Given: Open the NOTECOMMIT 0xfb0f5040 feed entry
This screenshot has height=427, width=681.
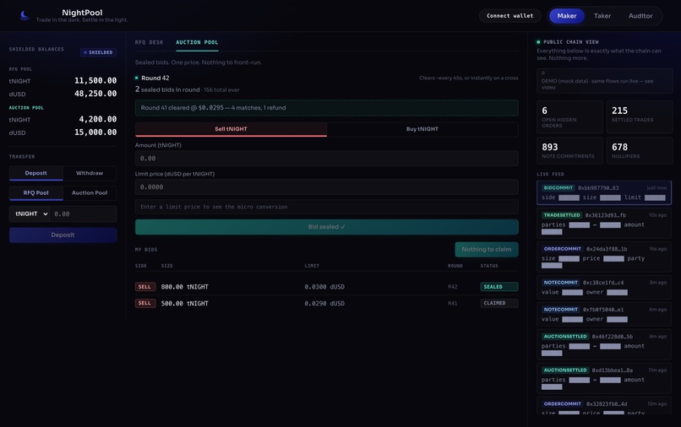Looking at the screenshot, I should pos(604,314).
